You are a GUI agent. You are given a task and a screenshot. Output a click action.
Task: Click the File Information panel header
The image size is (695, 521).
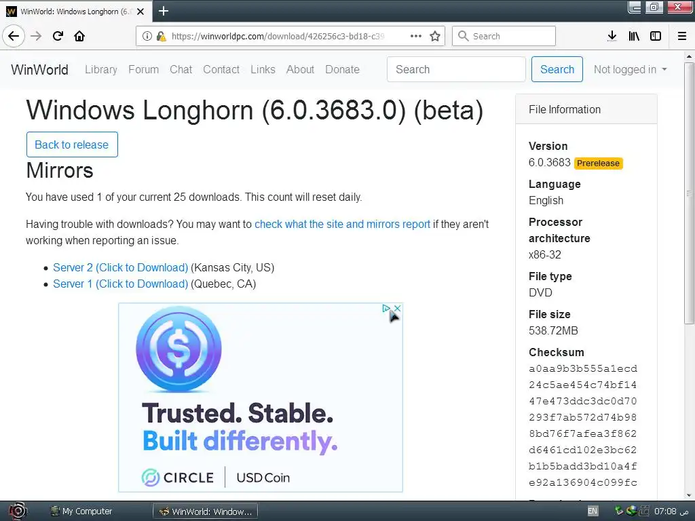586,109
